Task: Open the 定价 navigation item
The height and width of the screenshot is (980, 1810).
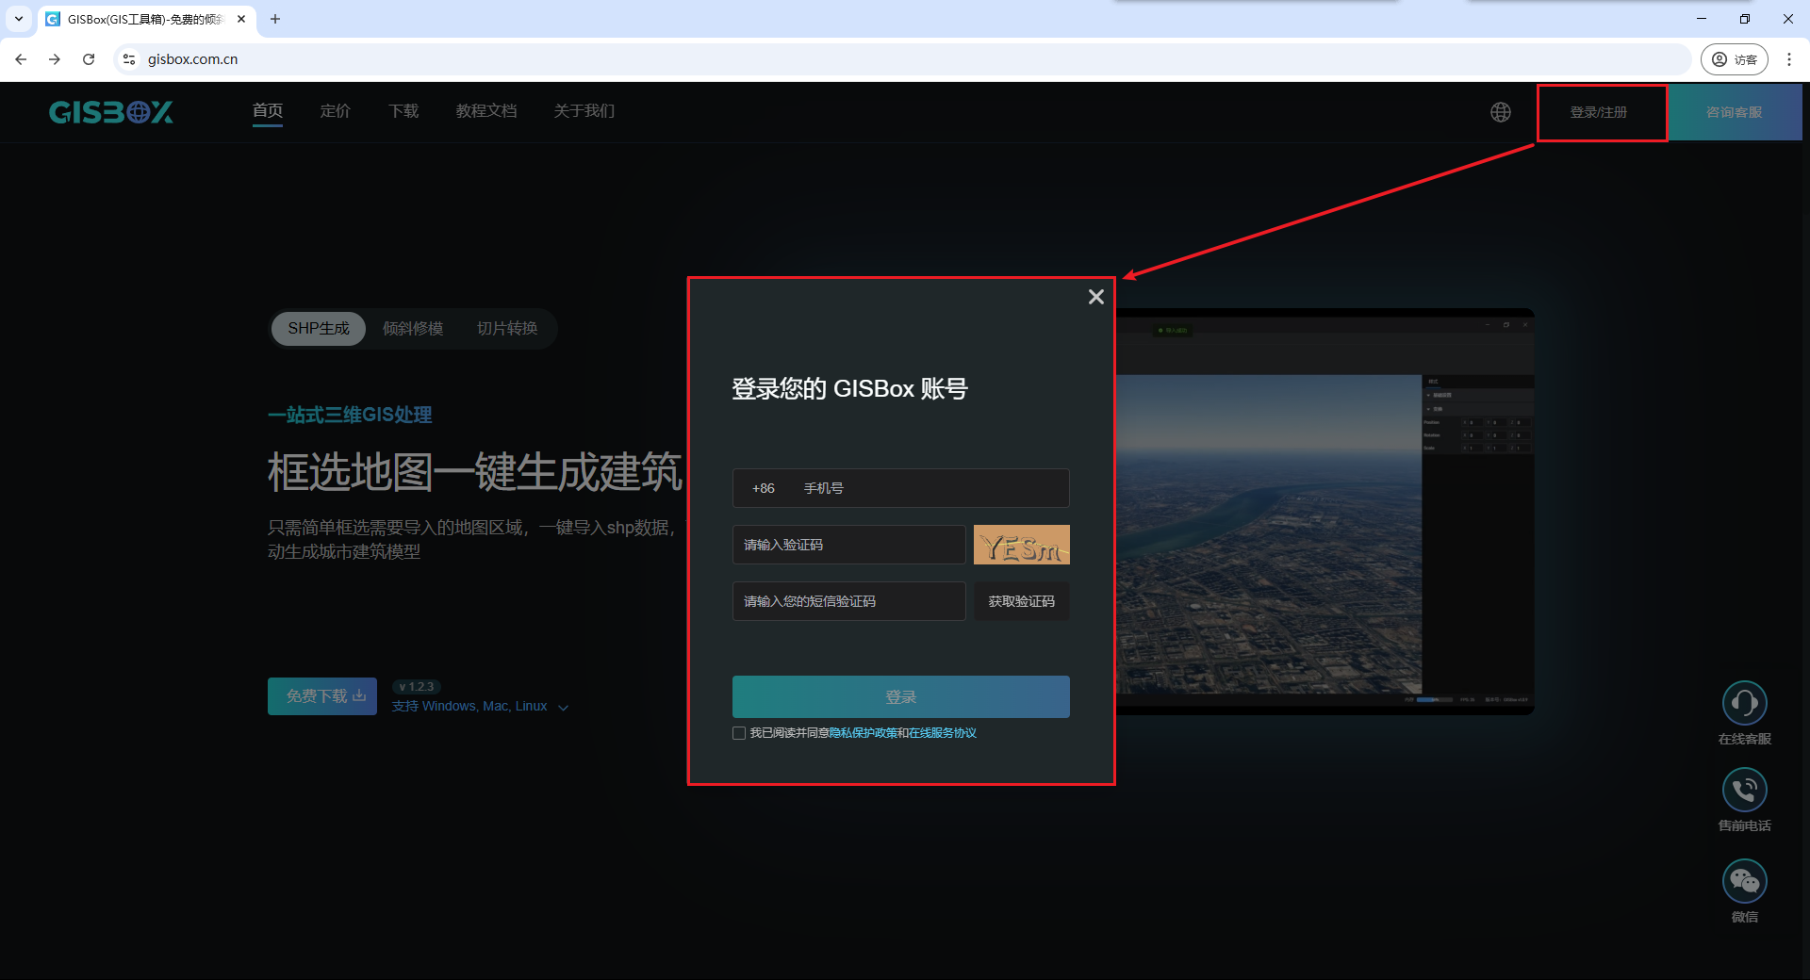Action: tap(335, 111)
